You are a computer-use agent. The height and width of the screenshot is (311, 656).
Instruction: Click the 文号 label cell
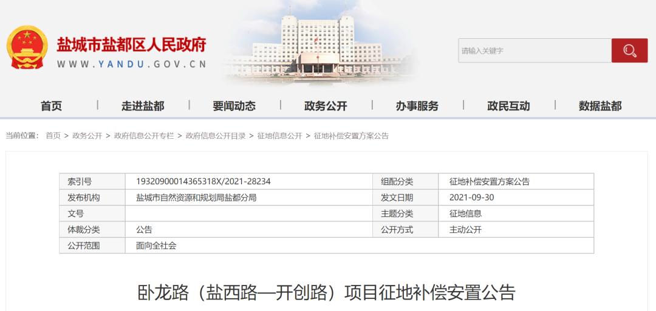pos(92,213)
